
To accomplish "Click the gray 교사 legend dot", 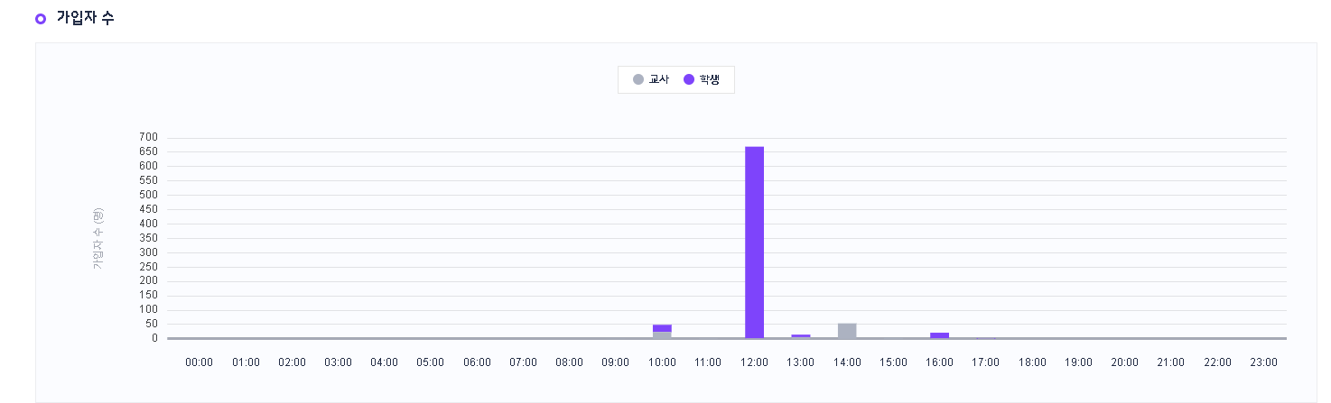I will [638, 79].
